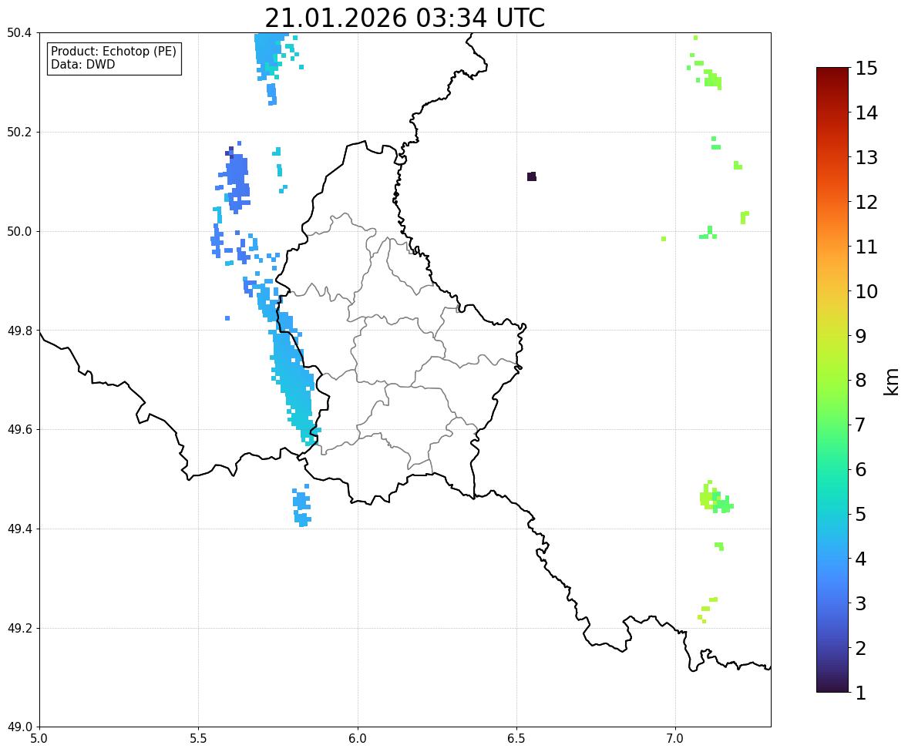Click longitude axis label 5.0
908x752 pixels.
pos(39,739)
